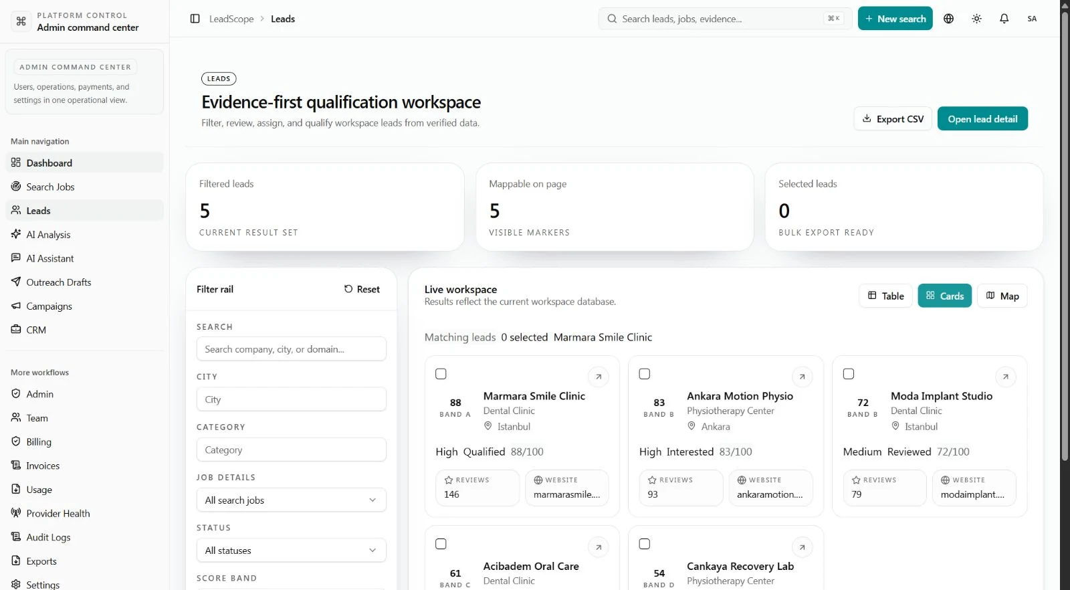Image resolution: width=1070 pixels, height=590 pixels.
Task: Open notifications bell
Action: click(1004, 19)
